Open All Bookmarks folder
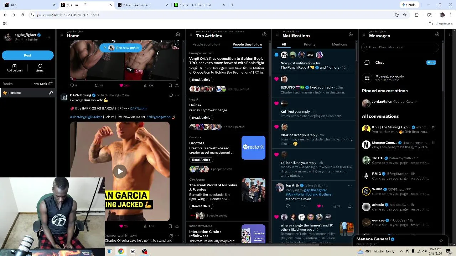The height and width of the screenshot is (256, 456). tap(441, 24)
